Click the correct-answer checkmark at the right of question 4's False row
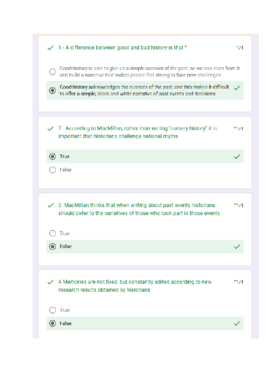The width and height of the screenshot is (266, 375). click(x=237, y=324)
